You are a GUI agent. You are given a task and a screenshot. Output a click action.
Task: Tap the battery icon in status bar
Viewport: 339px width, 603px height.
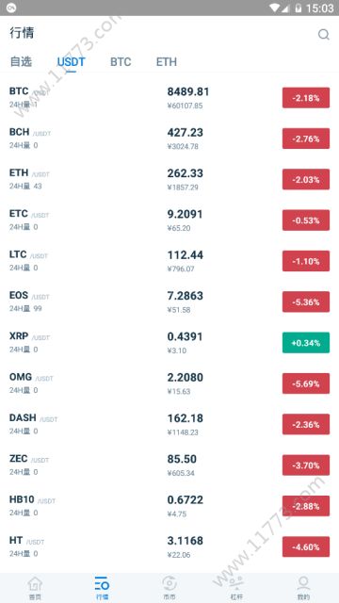(x=298, y=8)
